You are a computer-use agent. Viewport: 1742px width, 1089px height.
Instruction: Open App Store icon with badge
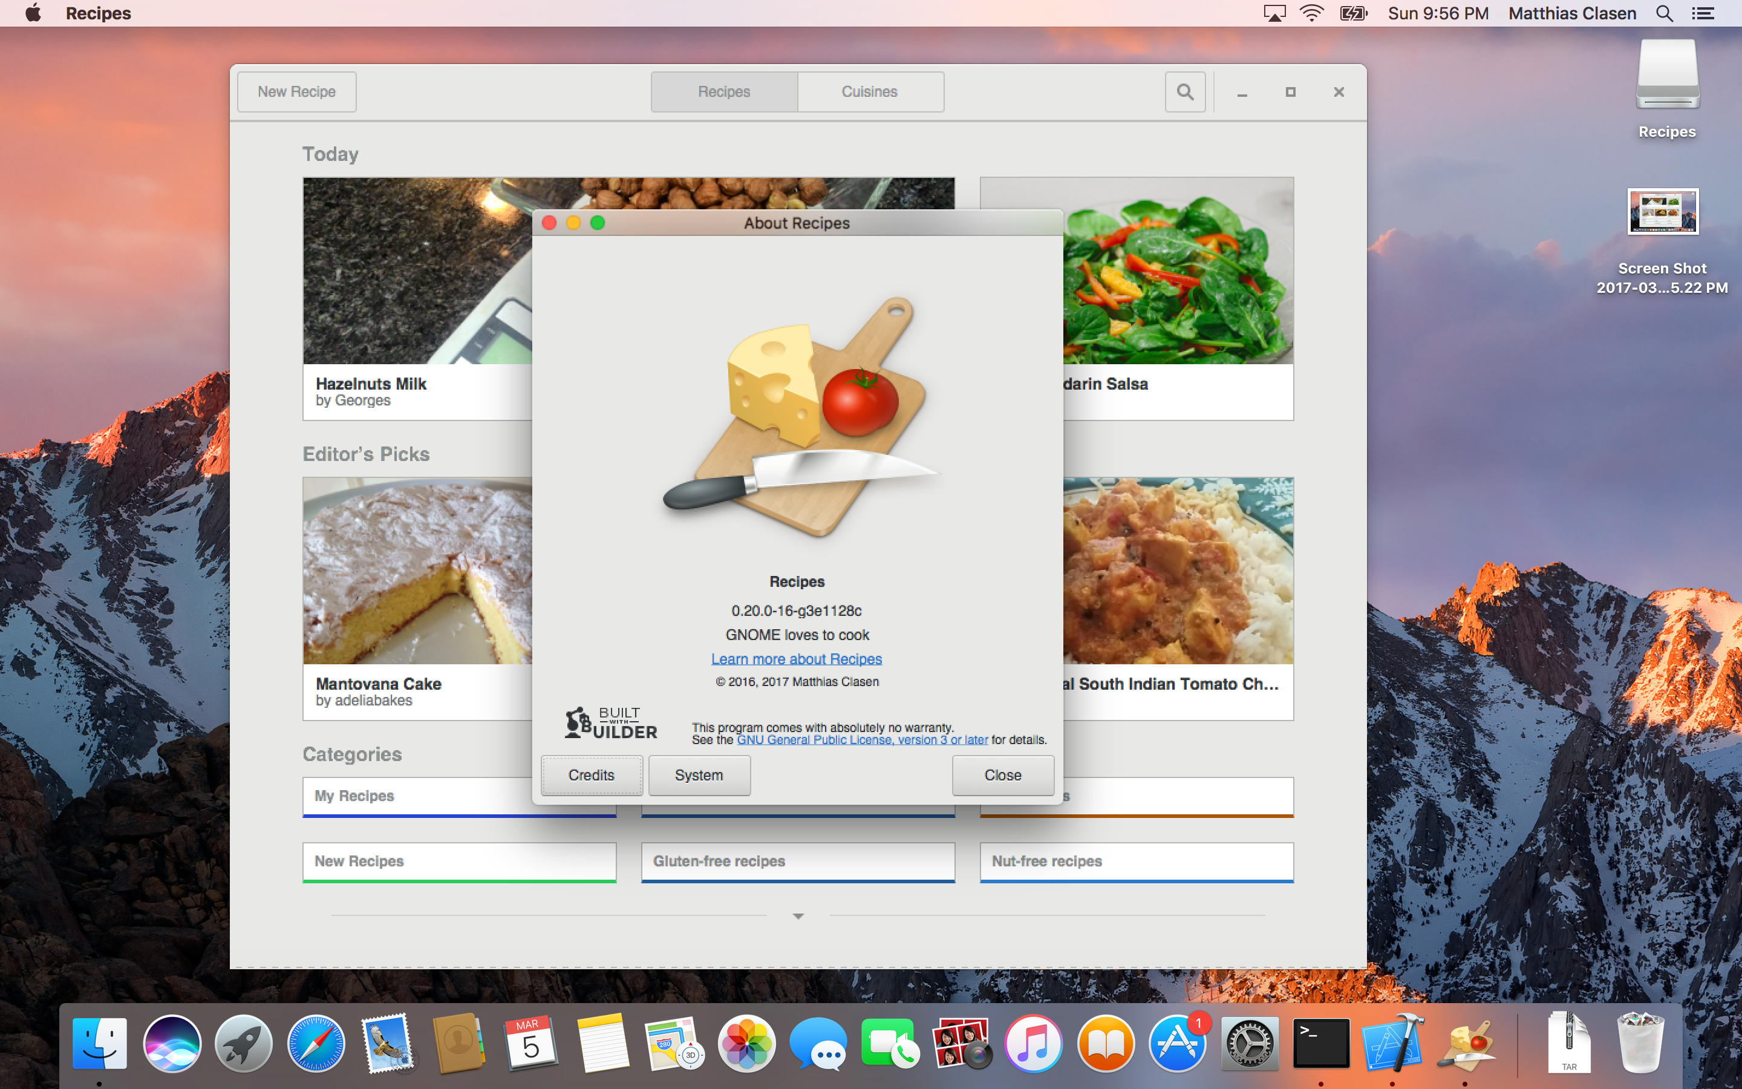point(1178,1043)
